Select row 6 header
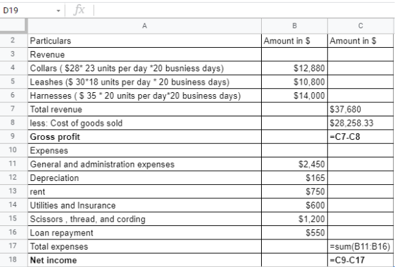395x267 pixels. (13, 96)
